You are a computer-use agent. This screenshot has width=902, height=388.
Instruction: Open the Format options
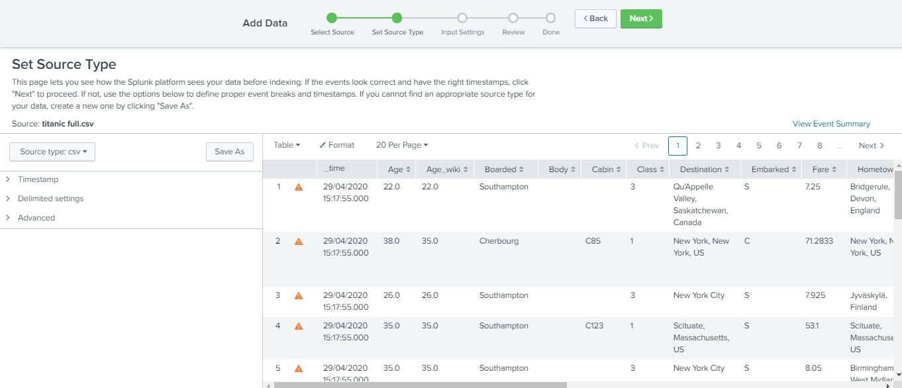tap(337, 145)
